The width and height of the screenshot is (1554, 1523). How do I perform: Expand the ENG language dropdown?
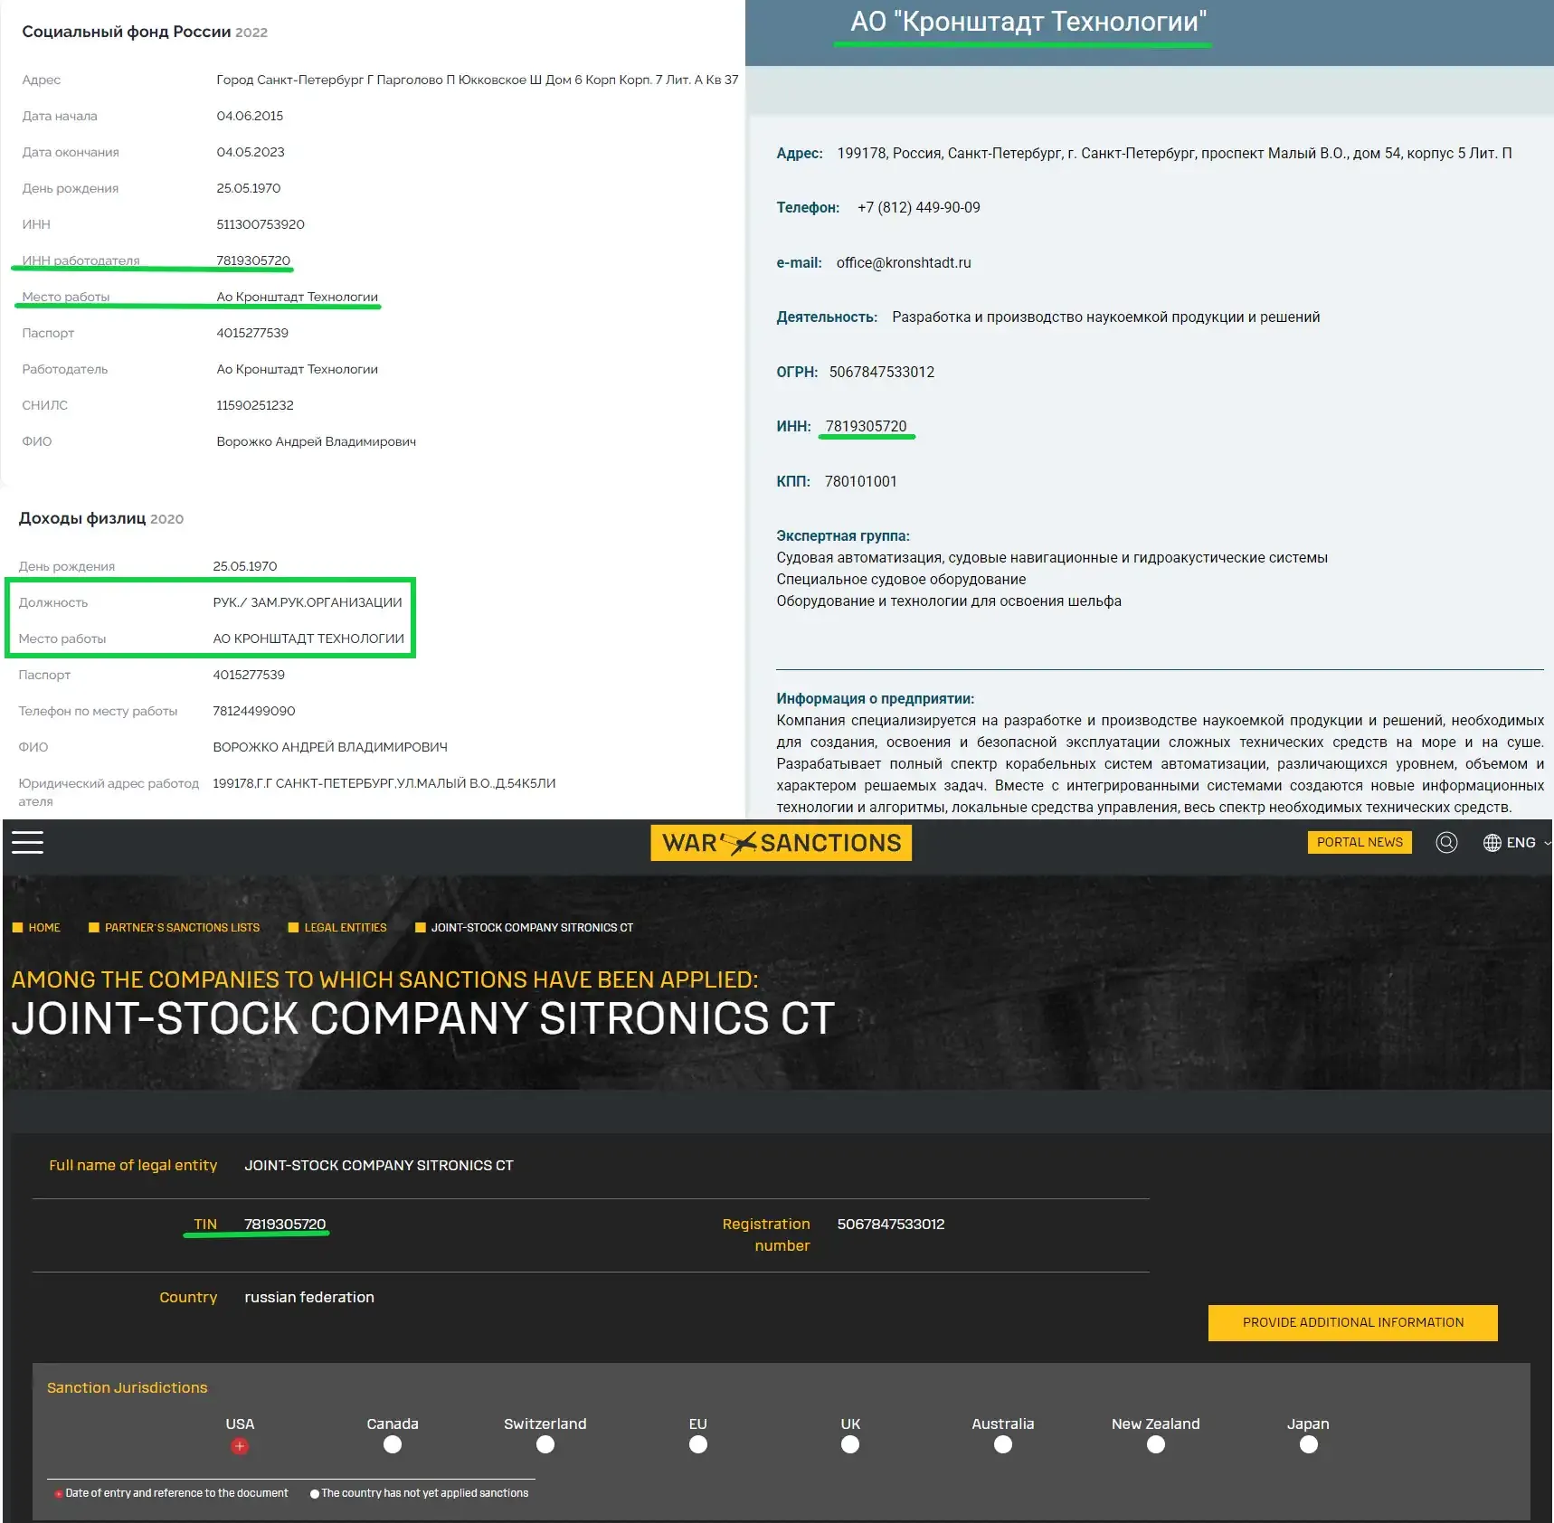pyautogui.click(x=1524, y=842)
